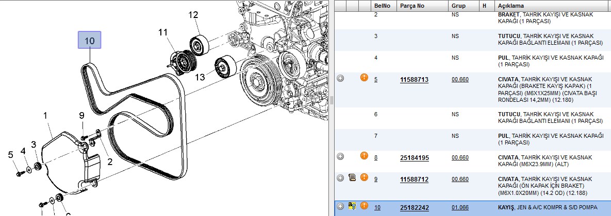Select callout number 13 in the diagram

coord(200,77)
